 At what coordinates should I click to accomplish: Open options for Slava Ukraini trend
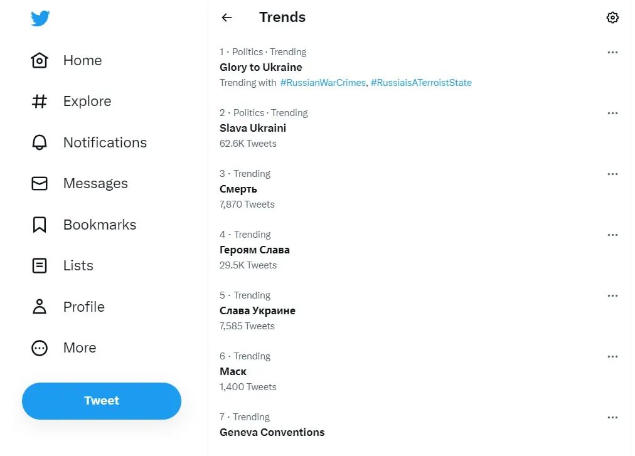click(x=612, y=114)
